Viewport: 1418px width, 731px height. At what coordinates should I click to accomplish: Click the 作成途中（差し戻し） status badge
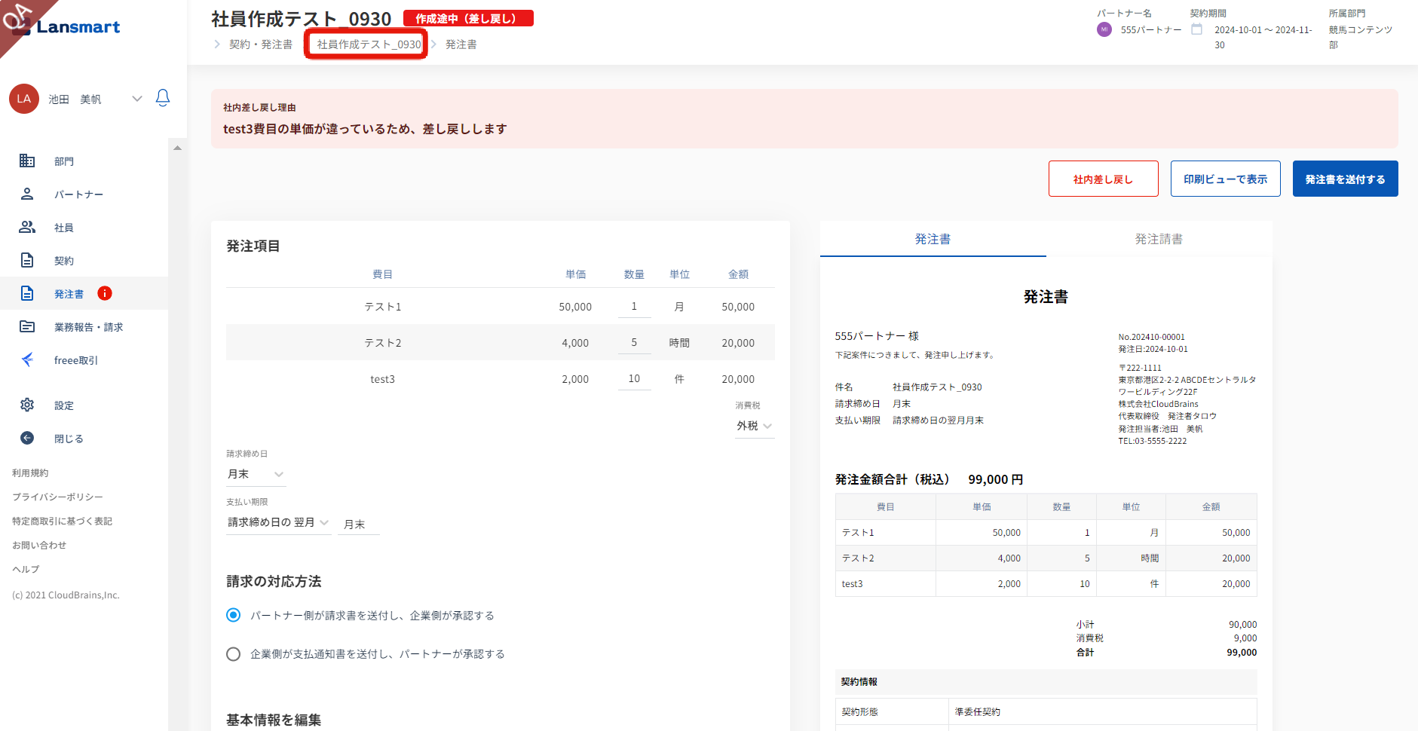[468, 18]
